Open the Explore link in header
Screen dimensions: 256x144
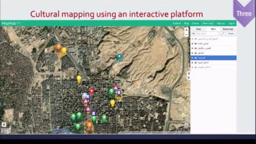(x=177, y=23)
